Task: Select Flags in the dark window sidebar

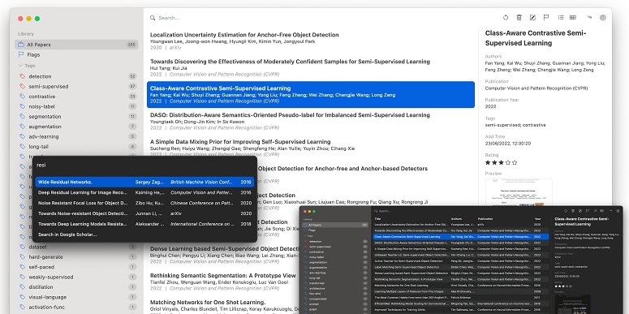Action: [335, 230]
